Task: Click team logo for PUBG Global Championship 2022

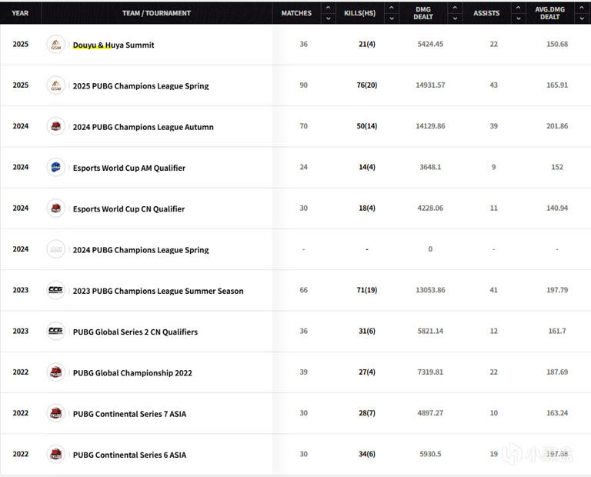Action: pyautogui.click(x=55, y=372)
